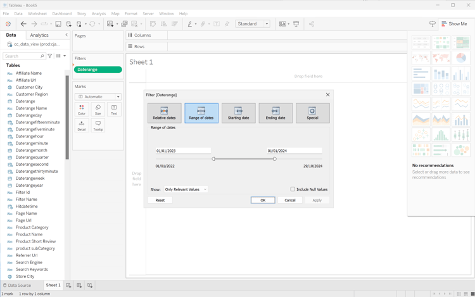This screenshot has height=297, width=475.
Task: Click the Color card in Marks
Action: (82, 110)
